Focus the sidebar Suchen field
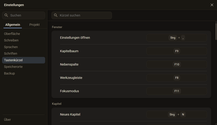Viewport: 217px width, 125px height. [x=24, y=15]
